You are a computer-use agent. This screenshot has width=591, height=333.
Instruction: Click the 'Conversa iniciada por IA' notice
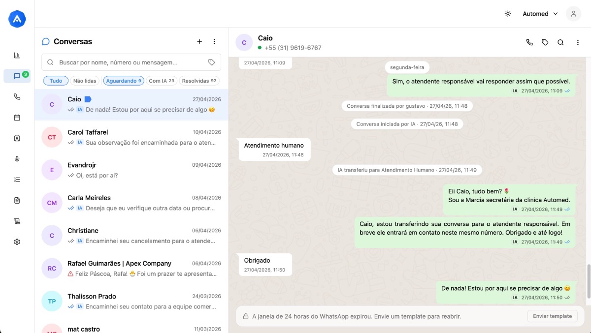coord(407,124)
